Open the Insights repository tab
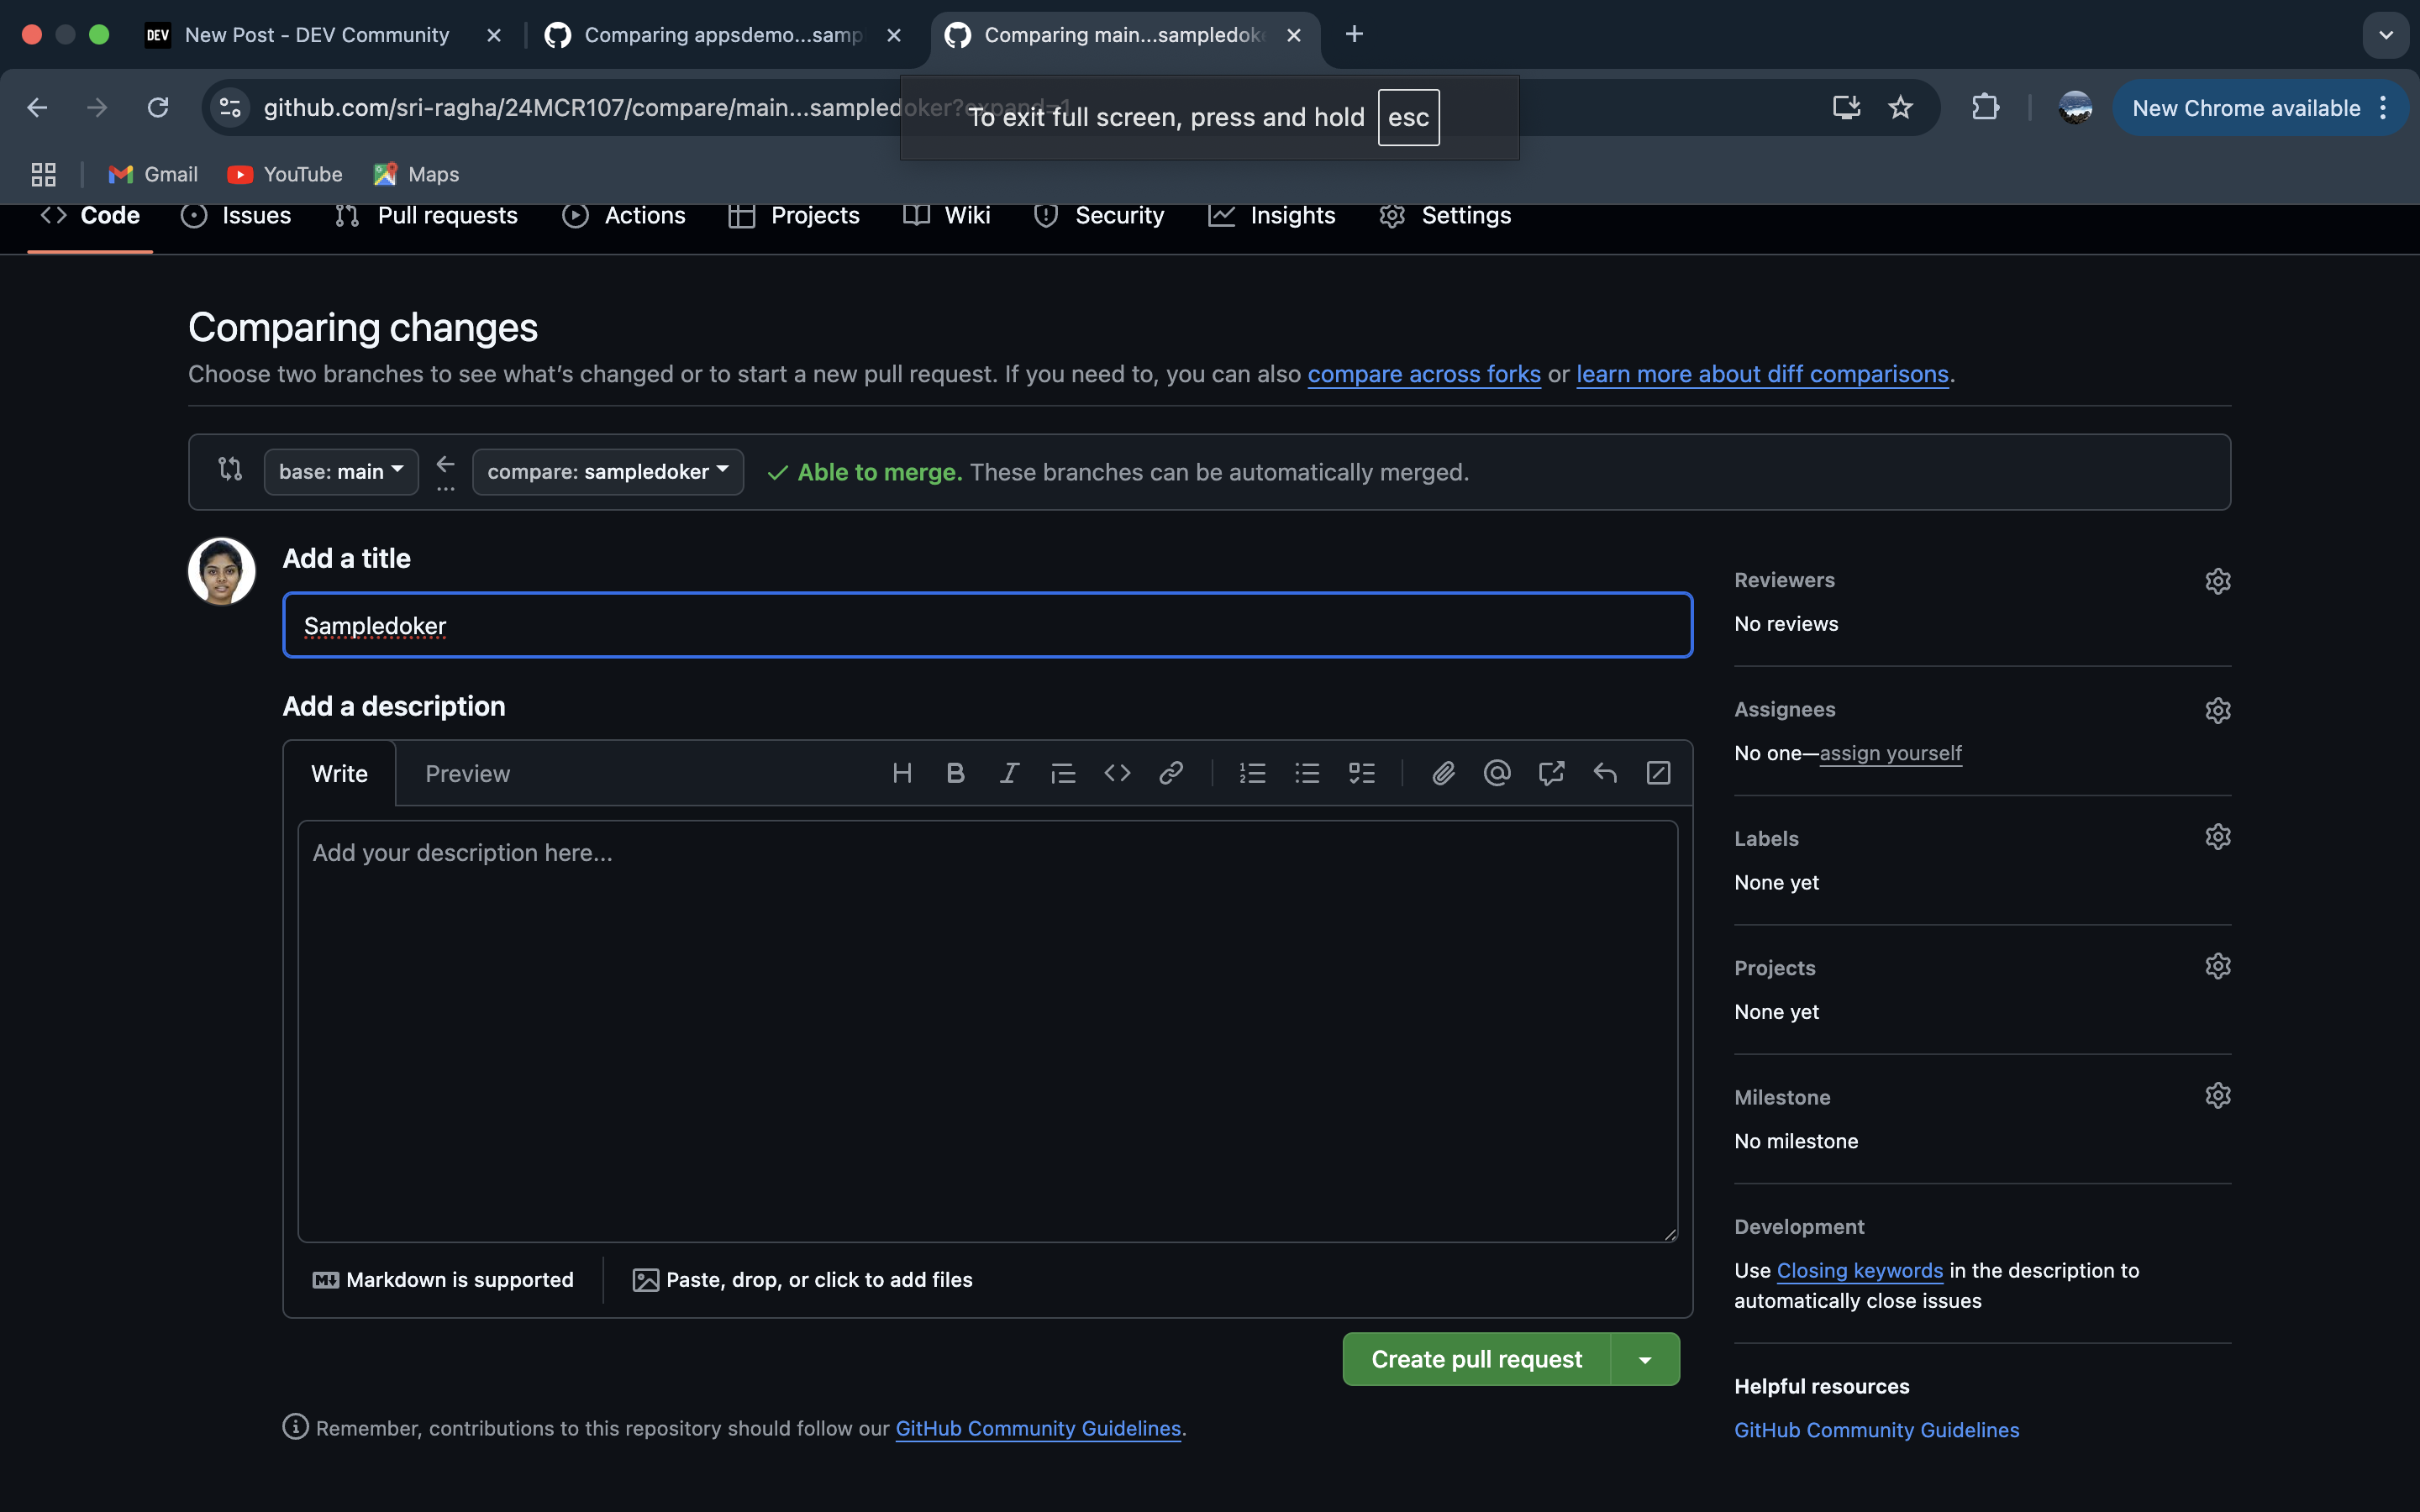The image size is (2420, 1512). click(1272, 215)
